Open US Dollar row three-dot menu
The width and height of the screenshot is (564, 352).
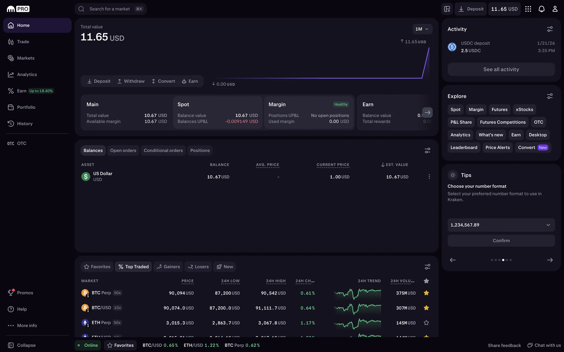coord(429,177)
